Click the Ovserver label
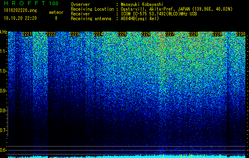 (80, 4)
